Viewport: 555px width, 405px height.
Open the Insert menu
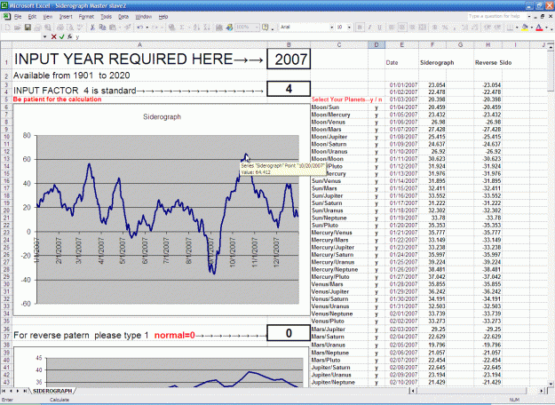66,17
